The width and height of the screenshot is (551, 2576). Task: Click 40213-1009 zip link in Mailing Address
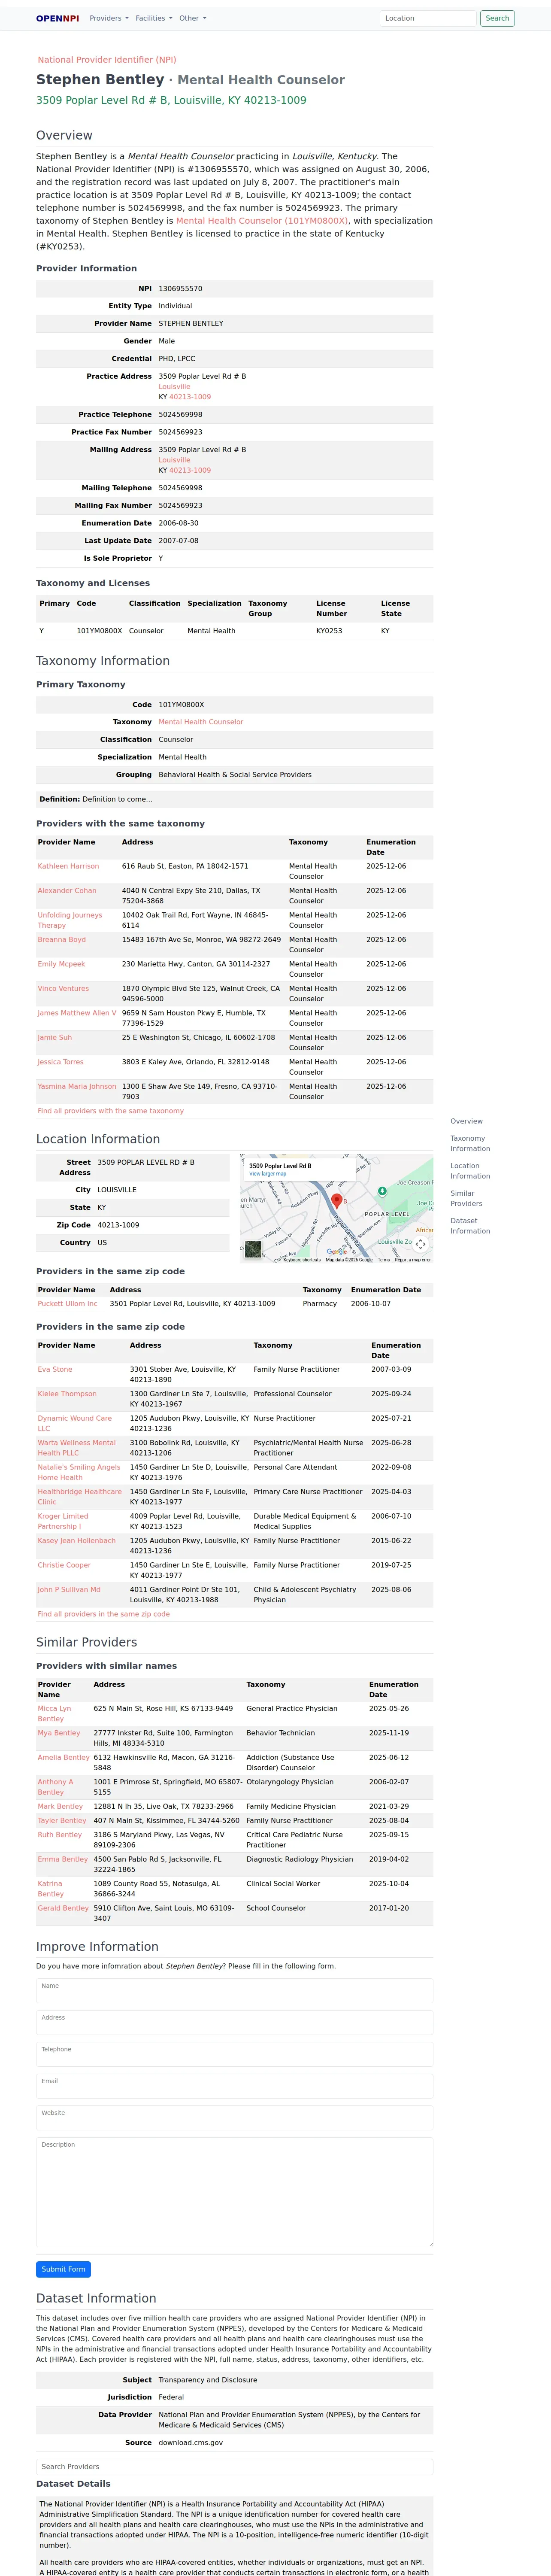[190, 470]
